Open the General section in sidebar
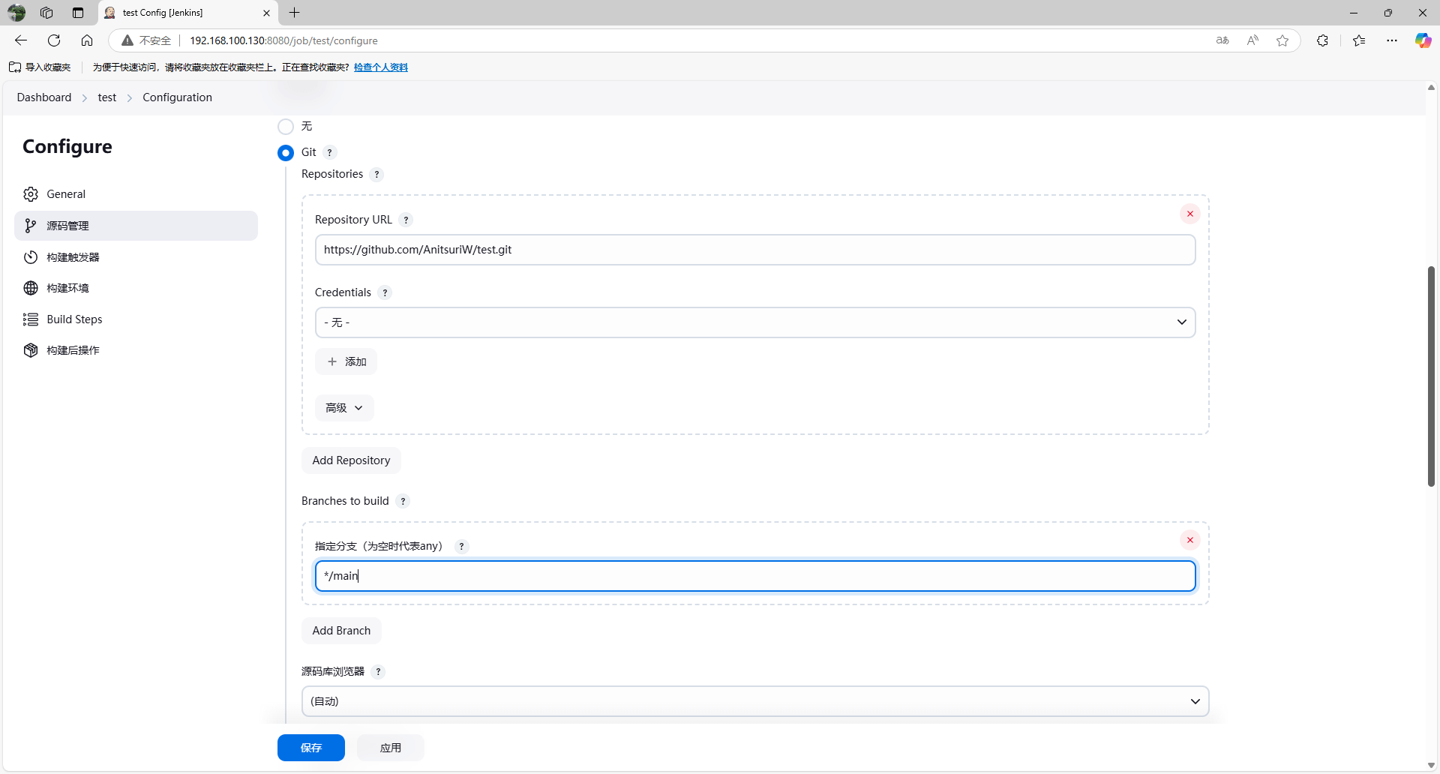Viewport: 1440px width, 774px height. 66,194
